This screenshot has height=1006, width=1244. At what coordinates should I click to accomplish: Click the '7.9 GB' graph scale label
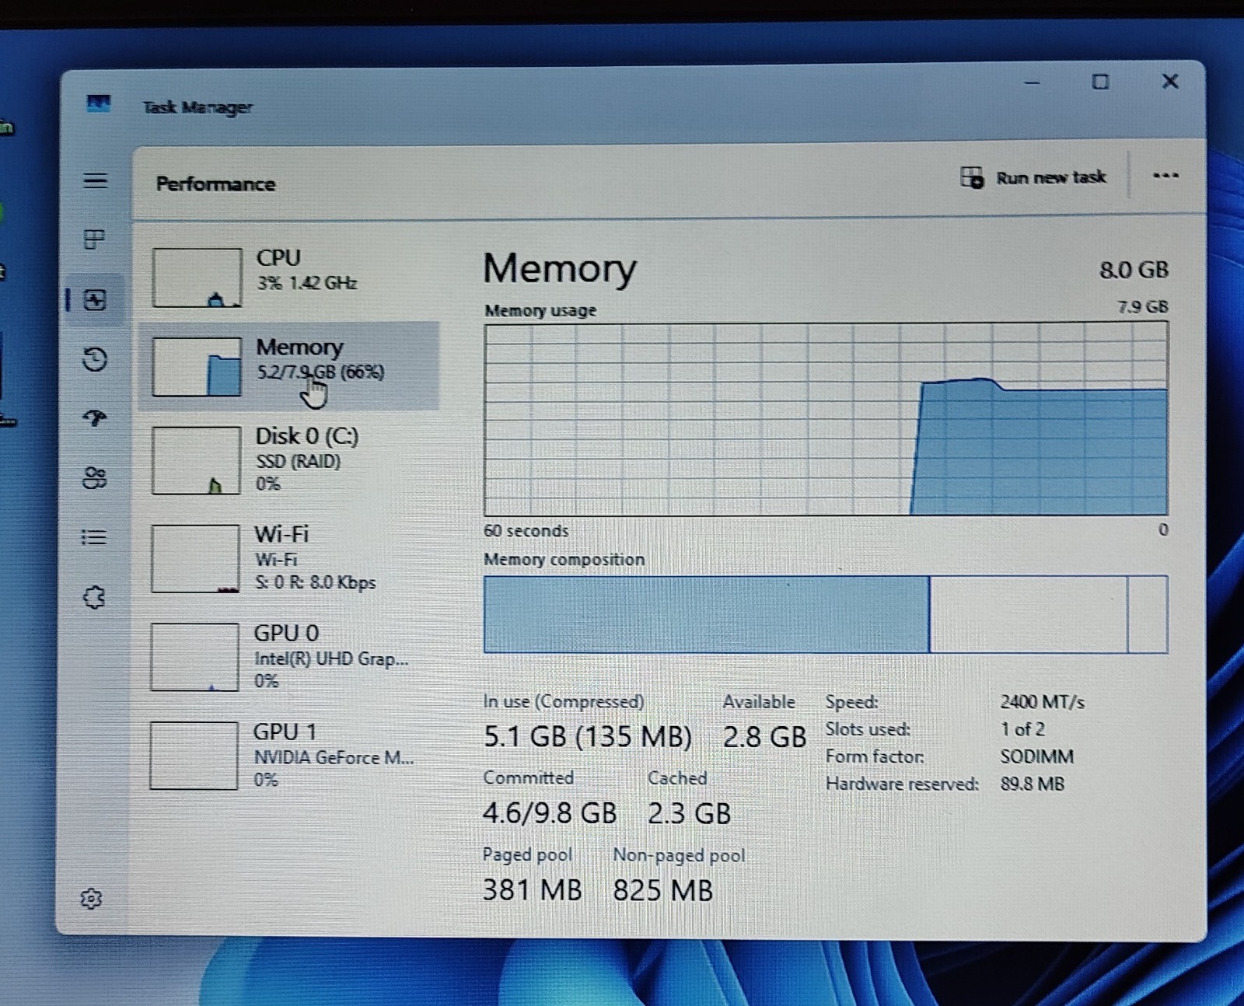click(x=1142, y=307)
